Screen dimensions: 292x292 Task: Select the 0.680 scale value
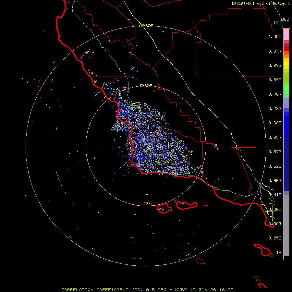(275, 123)
